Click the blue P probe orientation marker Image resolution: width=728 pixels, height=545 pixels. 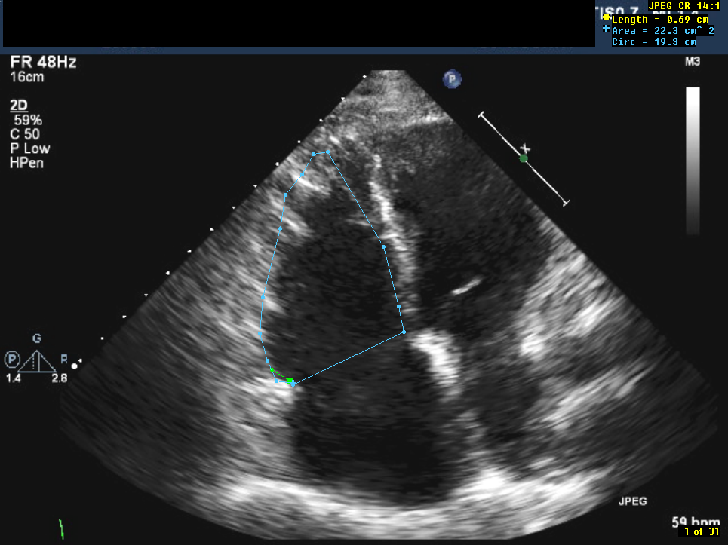[x=452, y=78]
